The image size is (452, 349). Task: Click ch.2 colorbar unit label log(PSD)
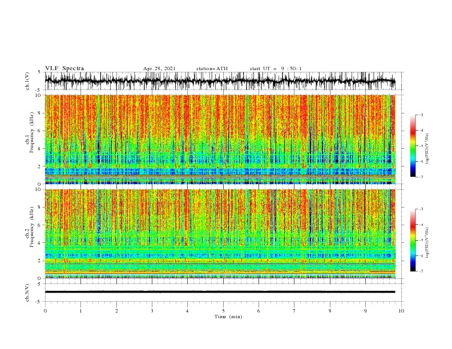click(427, 243)
